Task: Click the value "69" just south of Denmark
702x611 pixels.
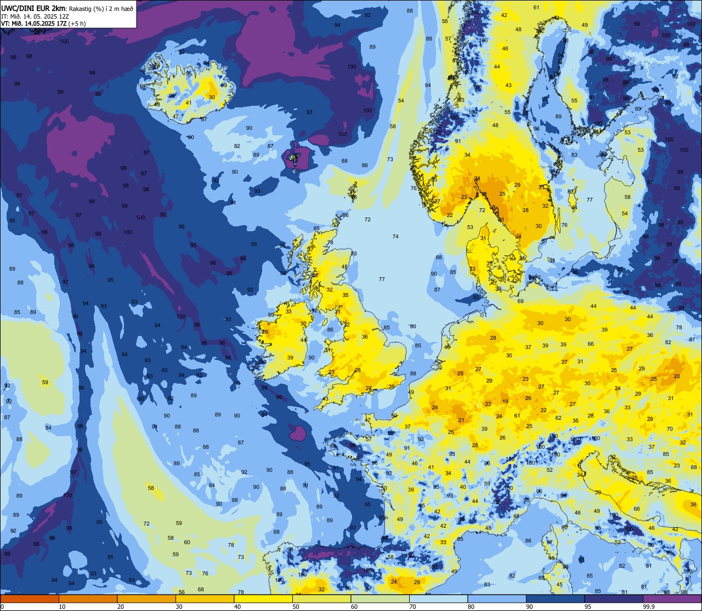Action: [520, 301]
